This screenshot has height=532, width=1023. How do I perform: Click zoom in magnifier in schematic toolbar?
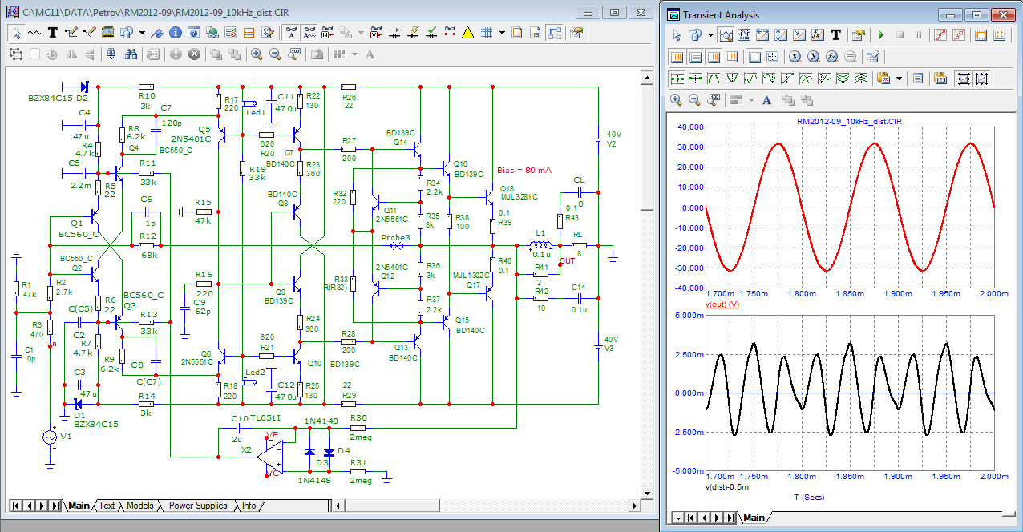pyautogui.click(x=257, y=54)
